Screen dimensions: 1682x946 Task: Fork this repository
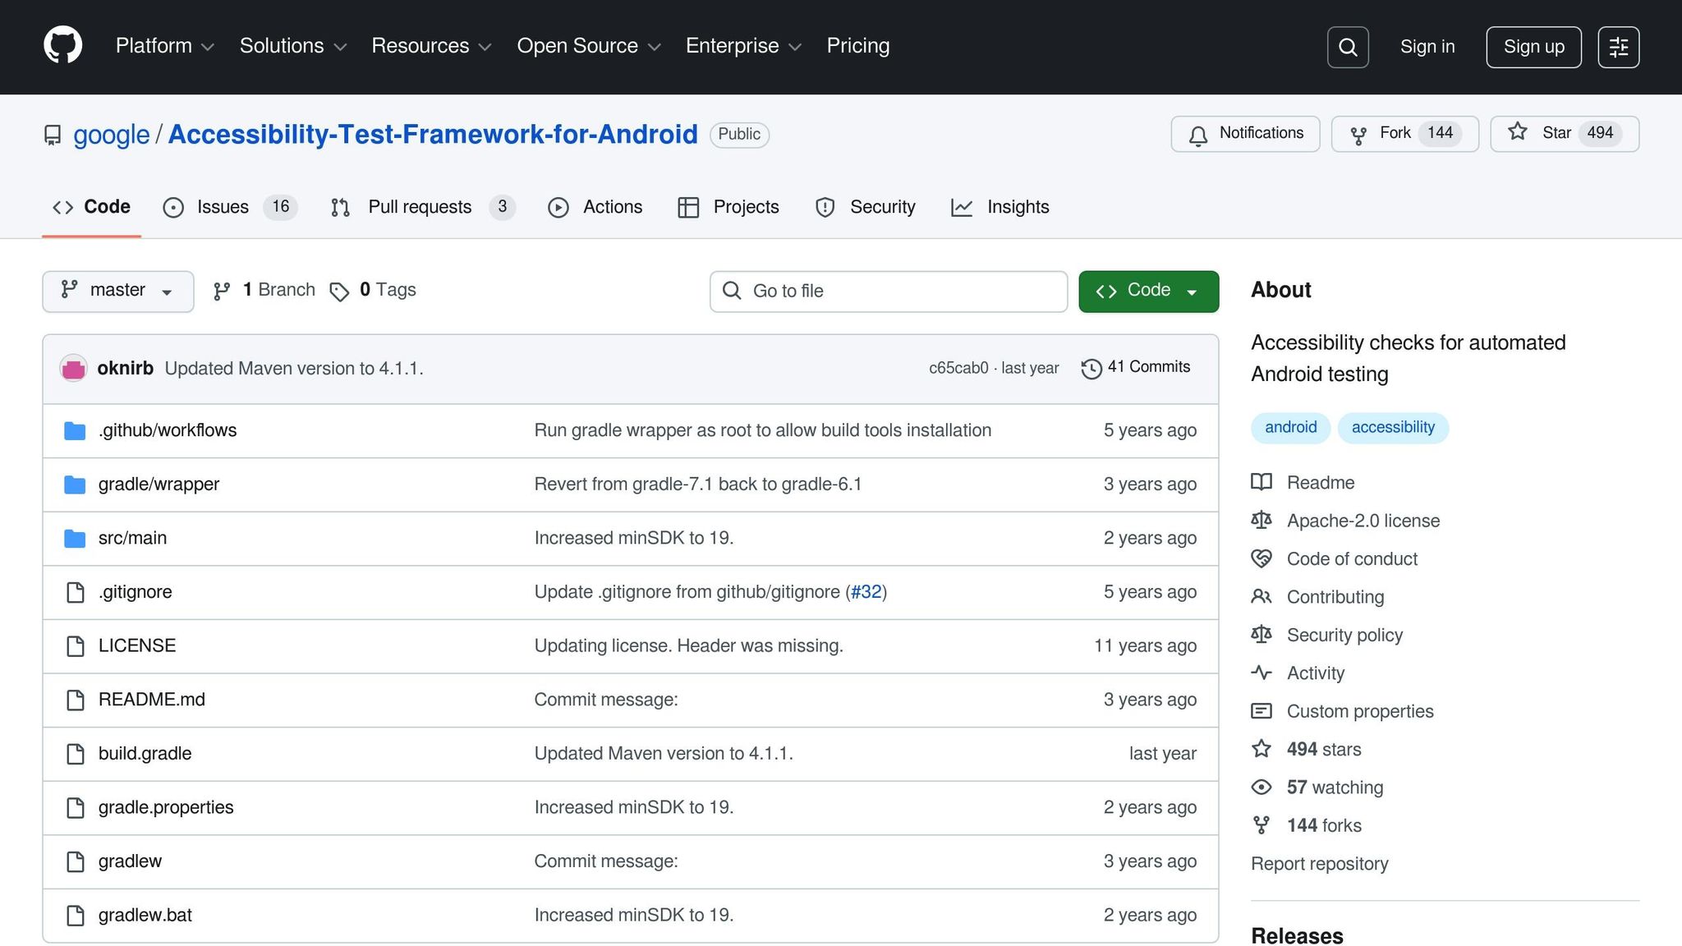[x=1404, y=134]
